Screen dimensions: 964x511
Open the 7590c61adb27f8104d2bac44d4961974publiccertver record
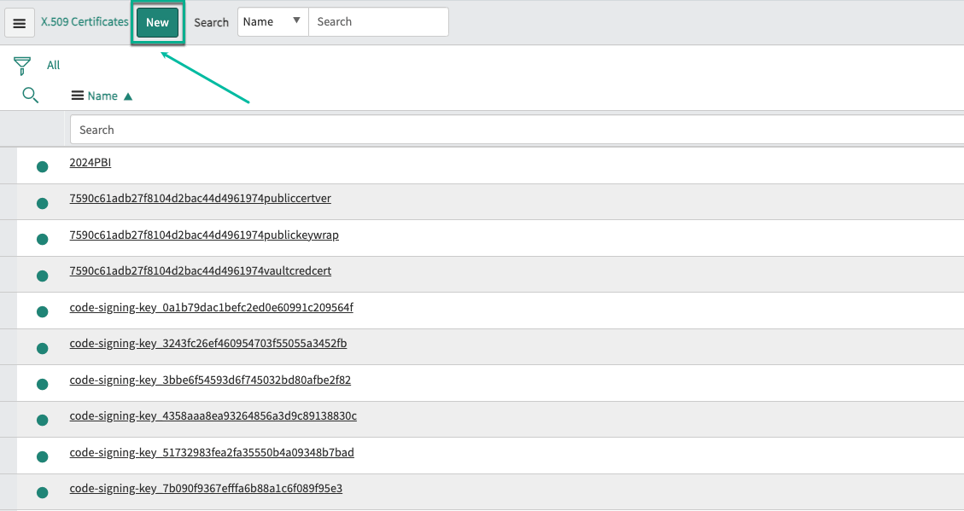pyautogui.click(x=200, y=199)
